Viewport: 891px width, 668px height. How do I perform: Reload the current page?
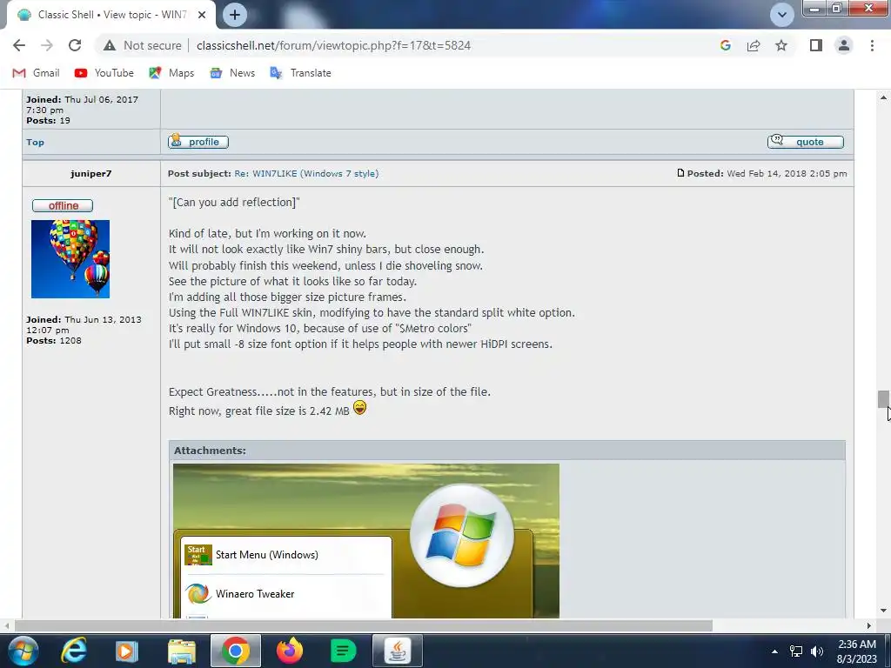pyautogui.click(x=75, y=45)
